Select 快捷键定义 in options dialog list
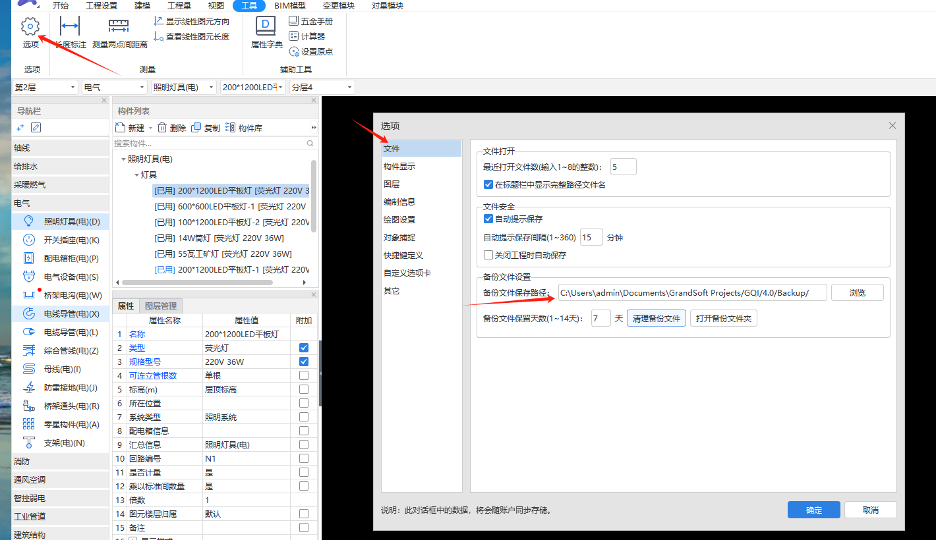The width and height of the screenshot is (936, 540). tap(422, 256)
